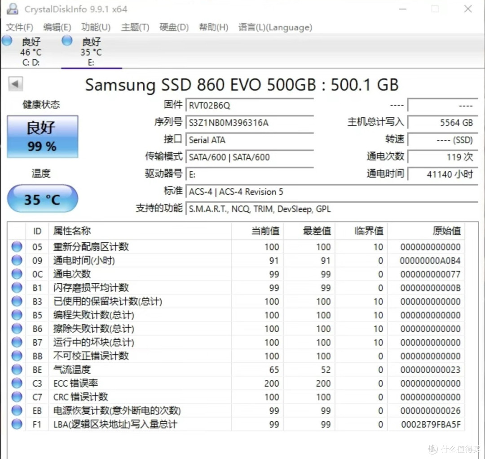Click the raw value 0002B79FBA5F
The height and width of the screenshot is (459, 485).
[431, 424]
